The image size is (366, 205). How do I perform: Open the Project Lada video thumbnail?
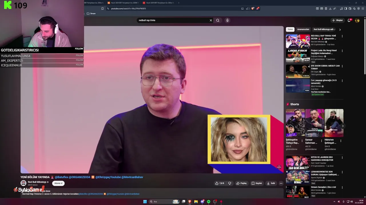[298, 56]
